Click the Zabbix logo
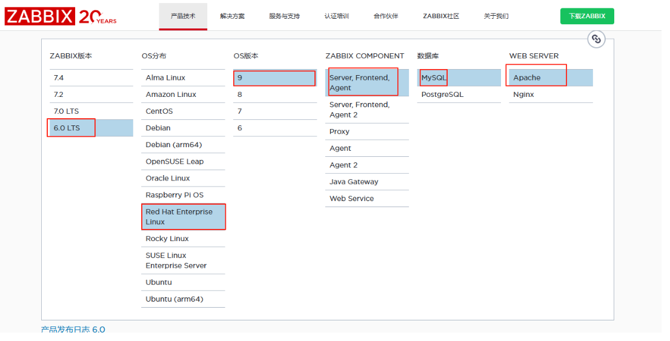Screen dimensions: 670x341 pos(61,17)
